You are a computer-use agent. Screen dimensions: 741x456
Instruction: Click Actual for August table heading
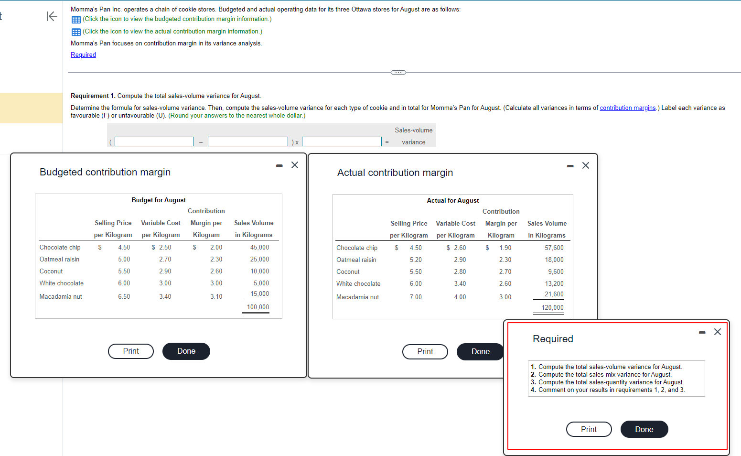coord(453,201)
